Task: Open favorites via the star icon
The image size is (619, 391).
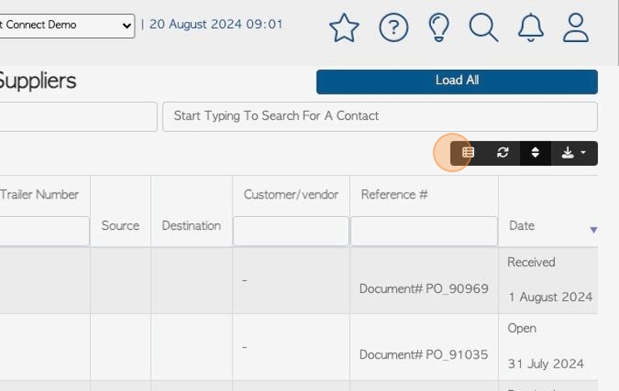Action: 344,28
